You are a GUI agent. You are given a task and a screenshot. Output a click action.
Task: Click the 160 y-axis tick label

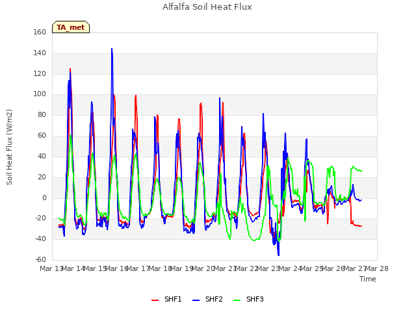[40, 32]
